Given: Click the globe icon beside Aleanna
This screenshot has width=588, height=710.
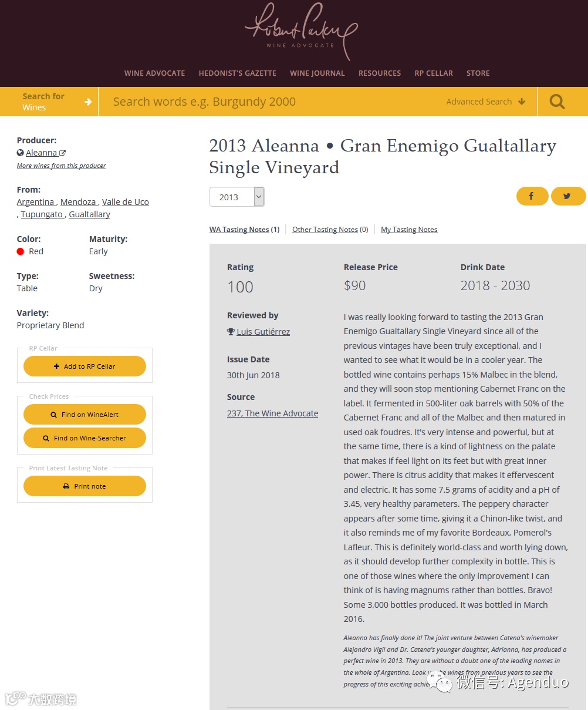Looking at the screenshot, I should coord(21,153).
